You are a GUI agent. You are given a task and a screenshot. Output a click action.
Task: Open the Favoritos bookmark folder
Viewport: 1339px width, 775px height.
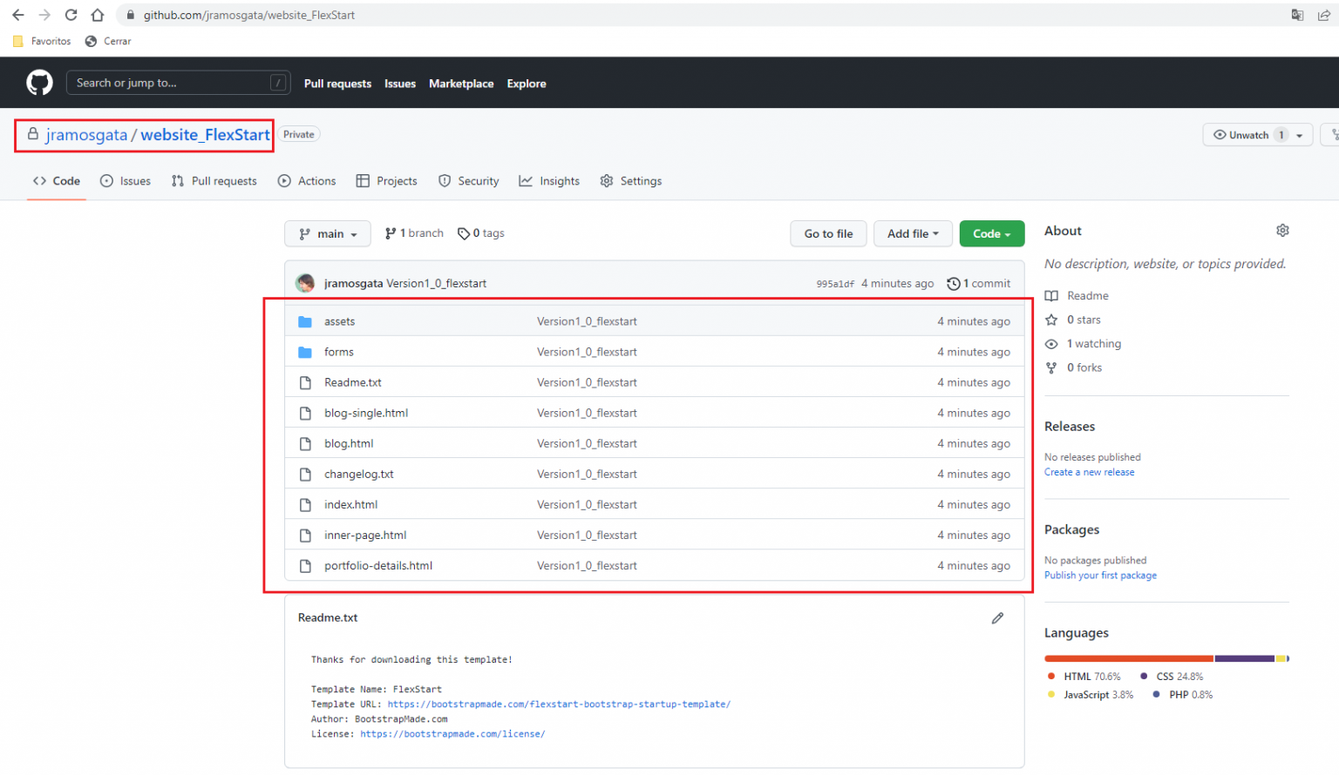[42, 41]
